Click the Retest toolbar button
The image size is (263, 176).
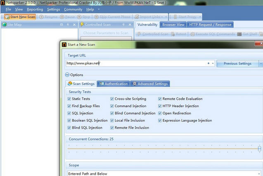pyautogui.click(x=179, y=34)
